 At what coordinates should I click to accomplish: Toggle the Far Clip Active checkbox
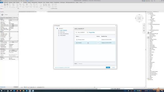(9, 36)
